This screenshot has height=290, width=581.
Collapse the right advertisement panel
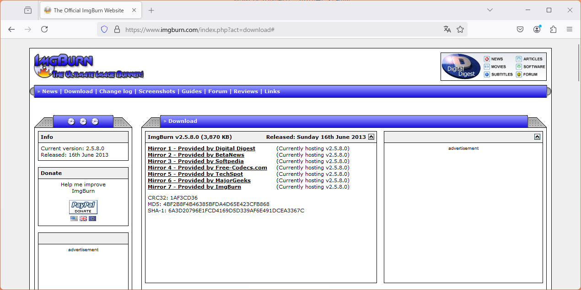(x=537, y=137)
